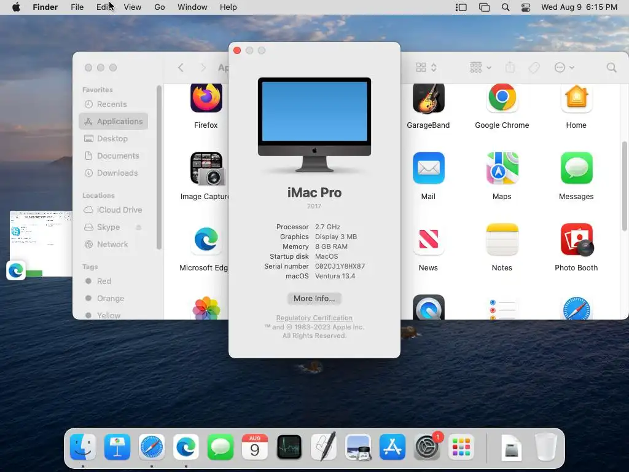The image size is (629, 472).
Task: Select Network in the Finder sidebar
Action: (x=114, y=244)
